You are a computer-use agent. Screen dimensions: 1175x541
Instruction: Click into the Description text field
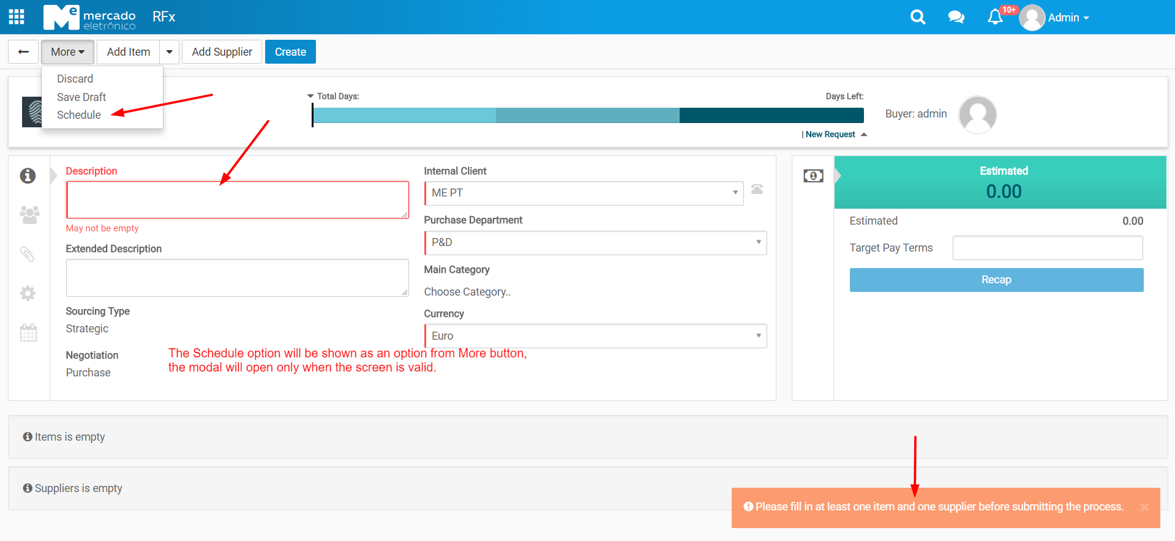pyautogui.click(x=237, y=200)
